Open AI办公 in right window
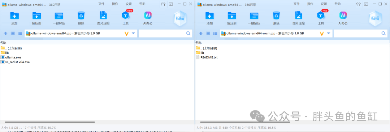Viewport: 390px width, 132px height. click(x=343, y=16)
